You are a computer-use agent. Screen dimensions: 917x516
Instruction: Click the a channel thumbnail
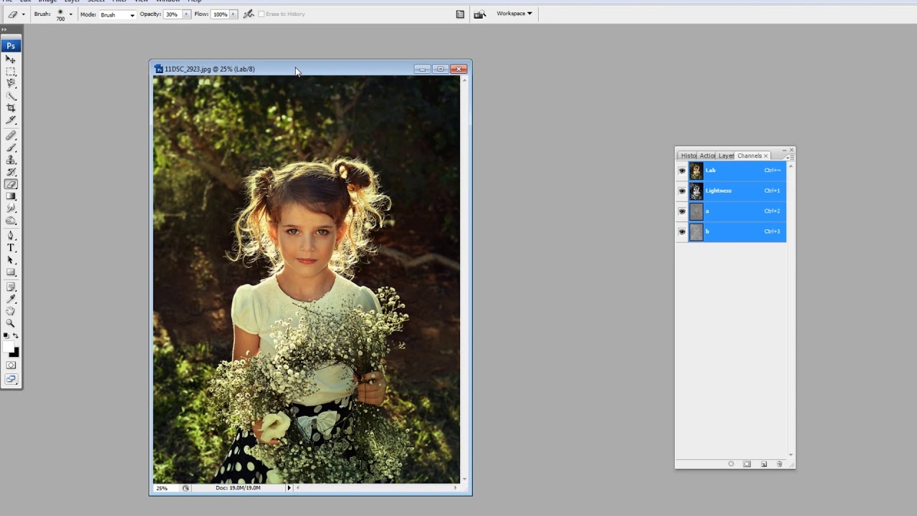tap(696, 211)
